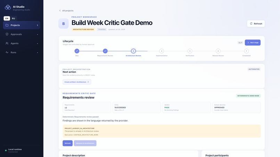This screenshot has width=280, height=157.
Task: Click the project avatar letter B
Action: [64, 24]
